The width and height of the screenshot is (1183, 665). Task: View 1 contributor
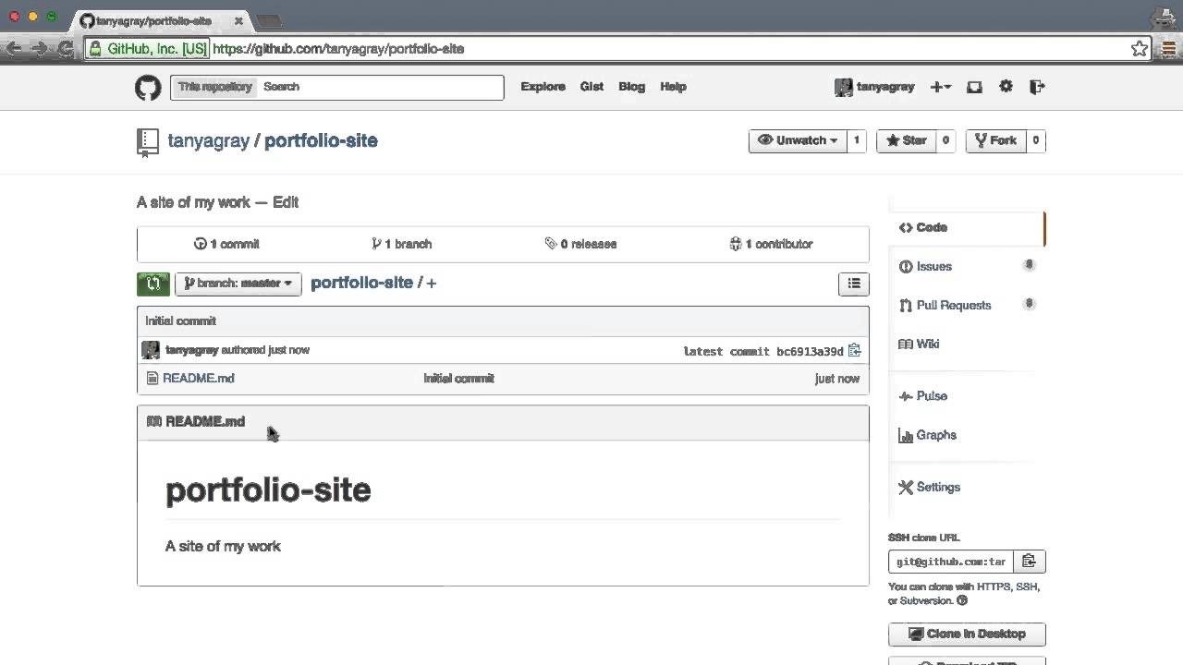tap(771, 244)
